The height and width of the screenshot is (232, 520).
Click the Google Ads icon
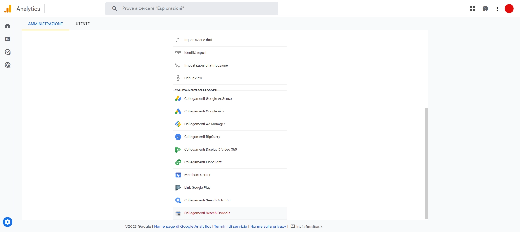178,111
